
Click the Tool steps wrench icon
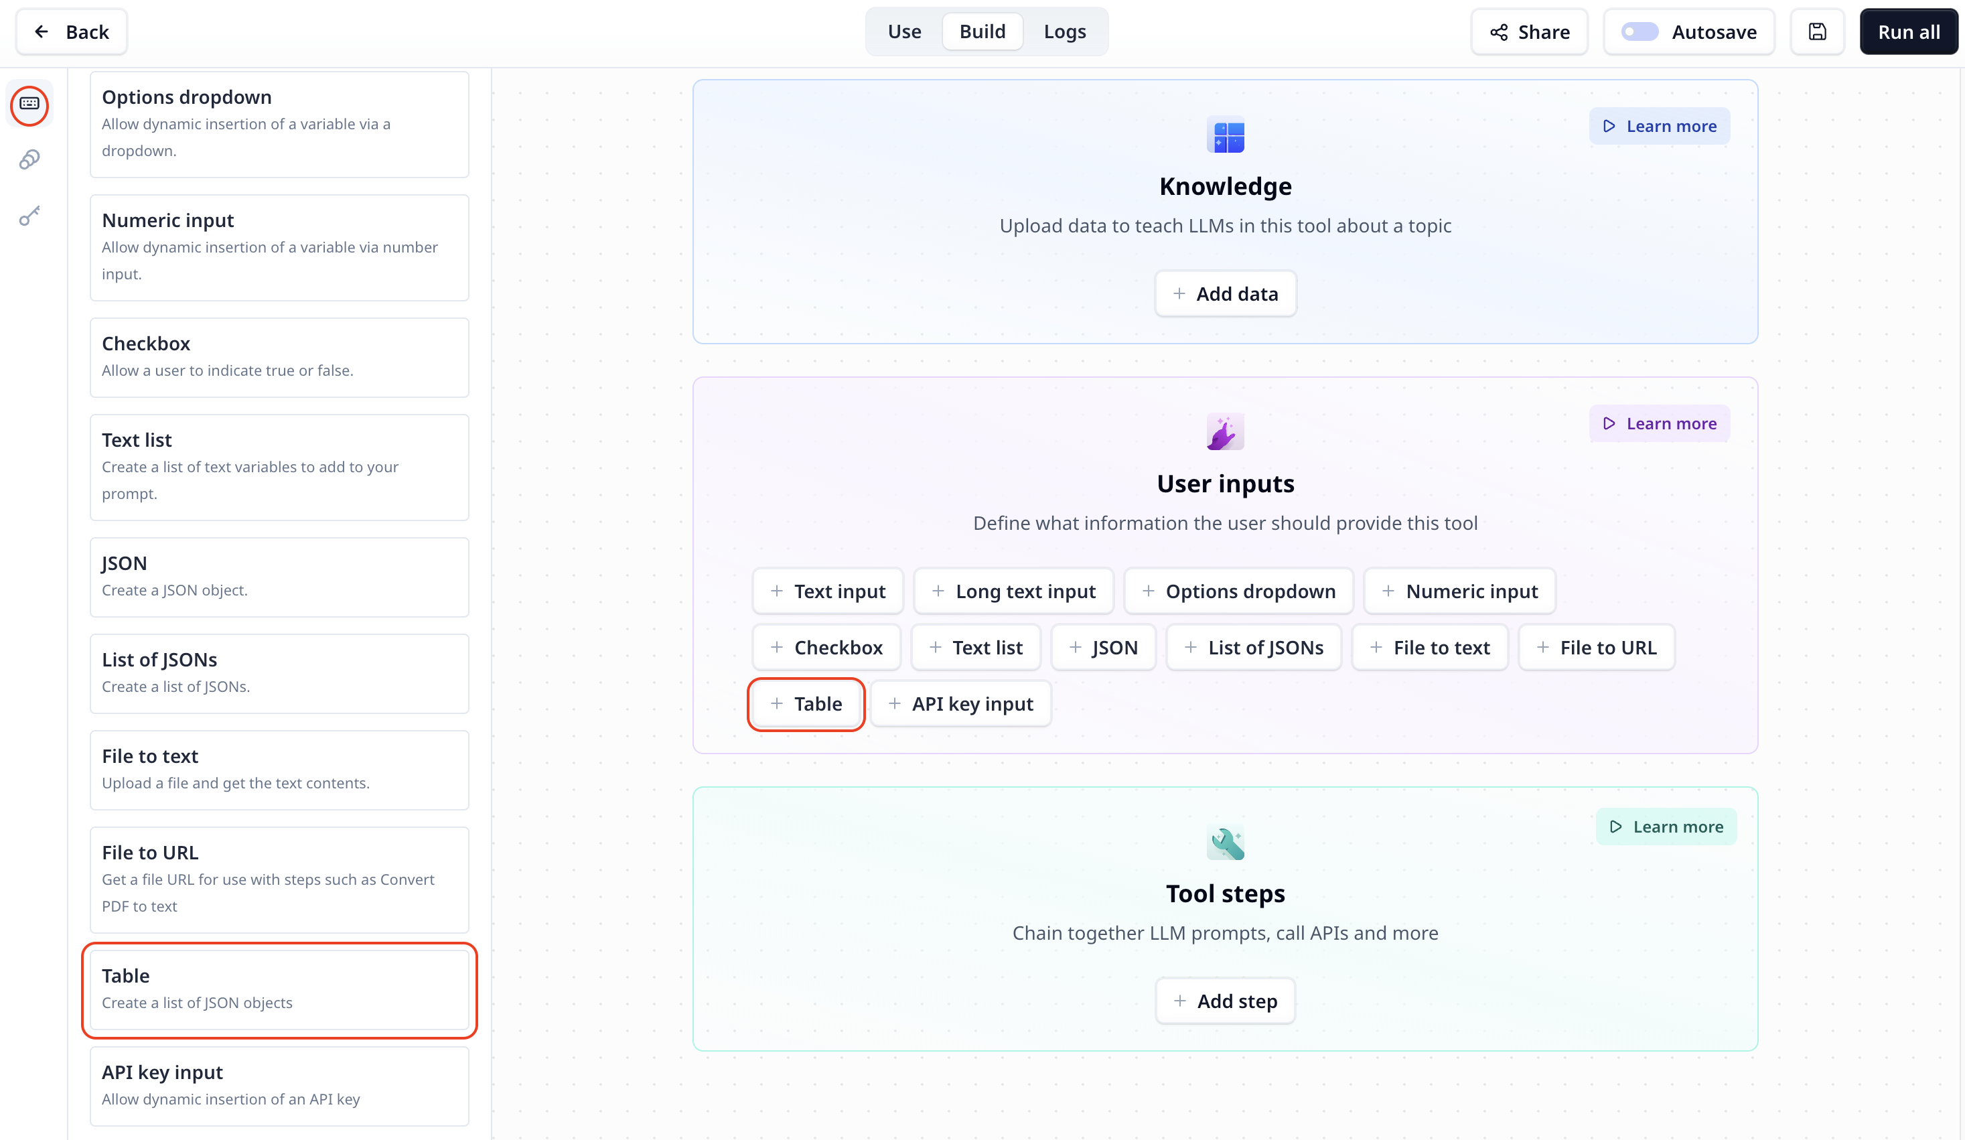1226,844
